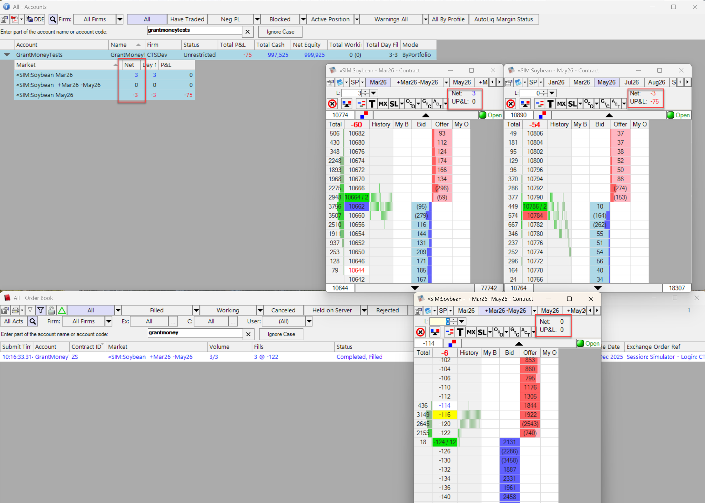Open the printer icon in Order Book toolbar

click(15, 310)
